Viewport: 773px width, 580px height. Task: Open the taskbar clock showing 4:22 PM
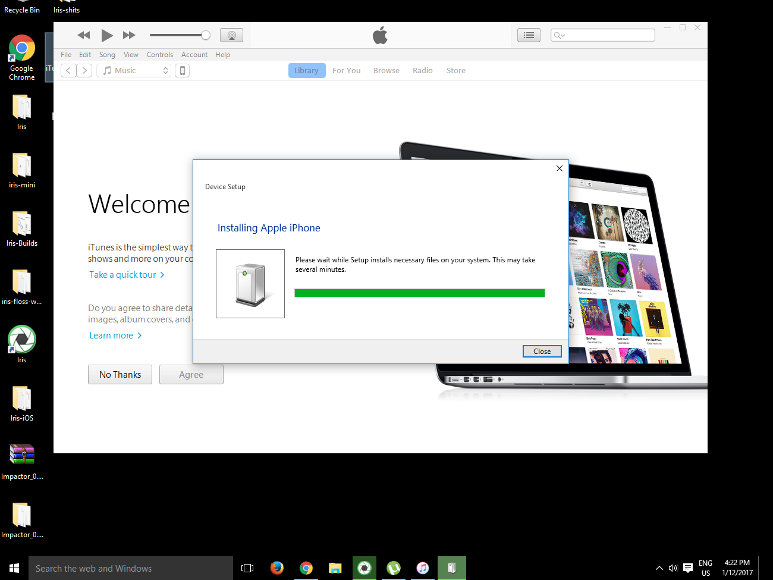click(737, 568)
